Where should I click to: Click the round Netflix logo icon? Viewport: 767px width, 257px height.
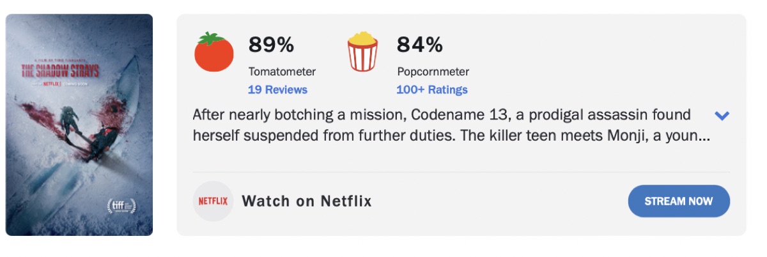(213, 201)
